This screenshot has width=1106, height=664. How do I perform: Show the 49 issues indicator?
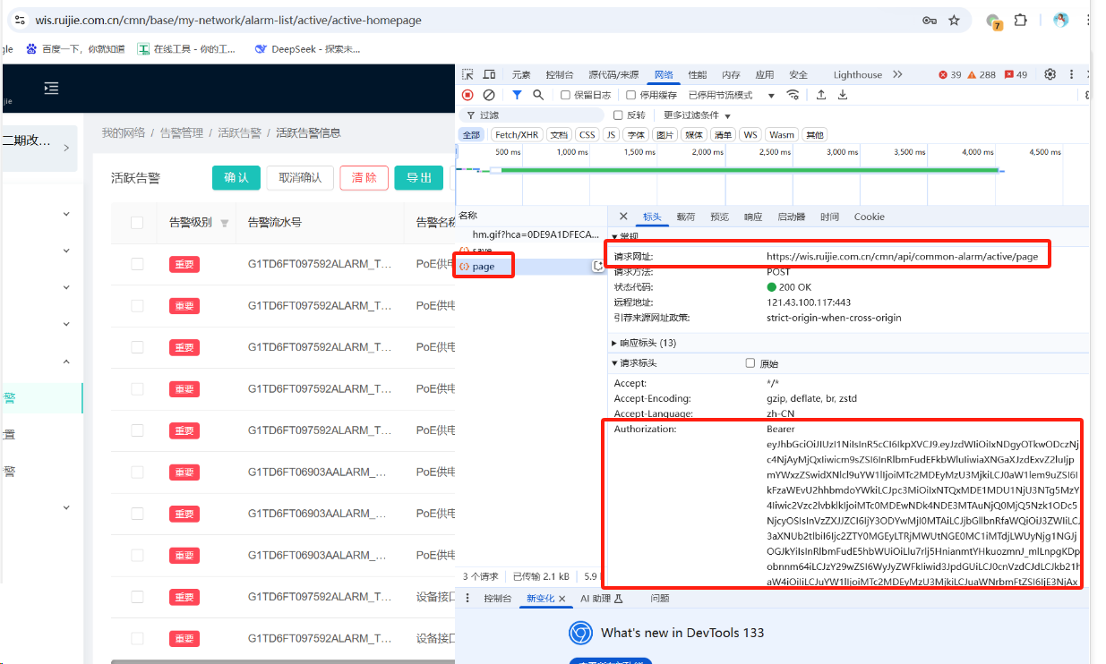pos(1016,74)
